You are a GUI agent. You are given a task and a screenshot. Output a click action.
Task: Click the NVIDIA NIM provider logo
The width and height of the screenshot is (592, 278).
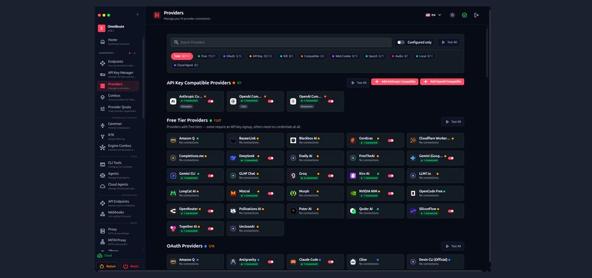pyautogui.click(x=353, y=193)
